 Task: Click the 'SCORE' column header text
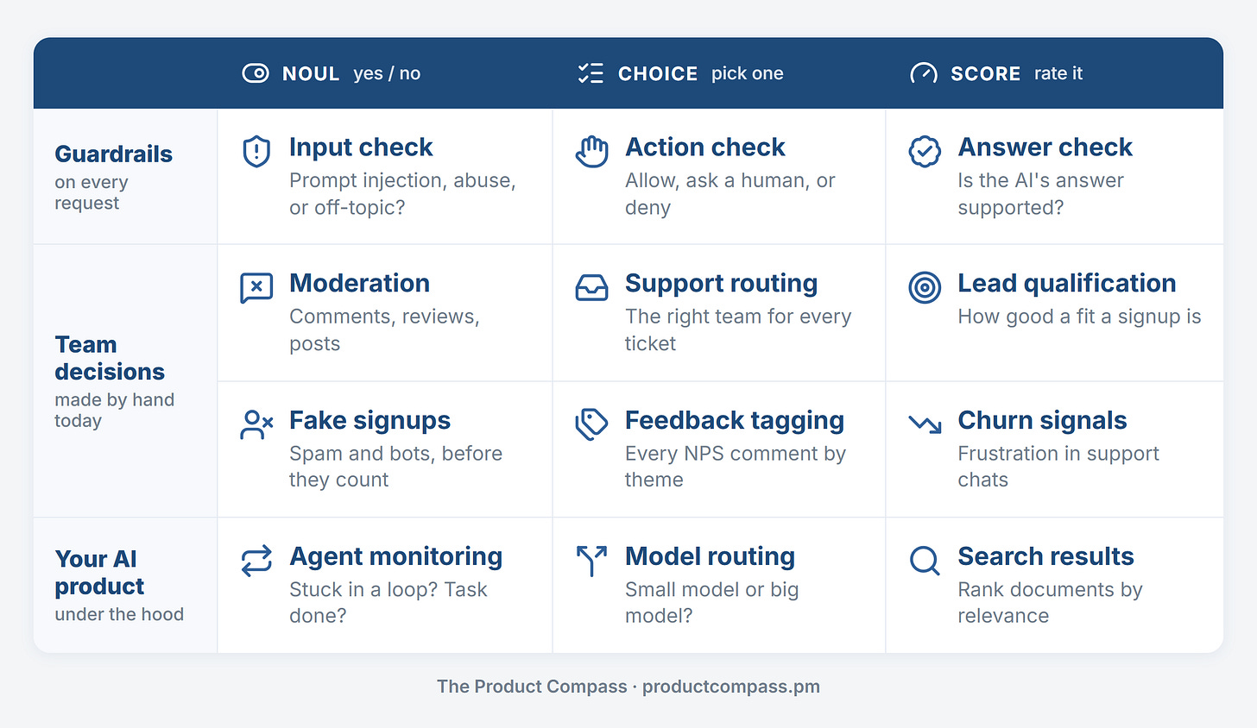pyautogui.click(x=985, y=74)
